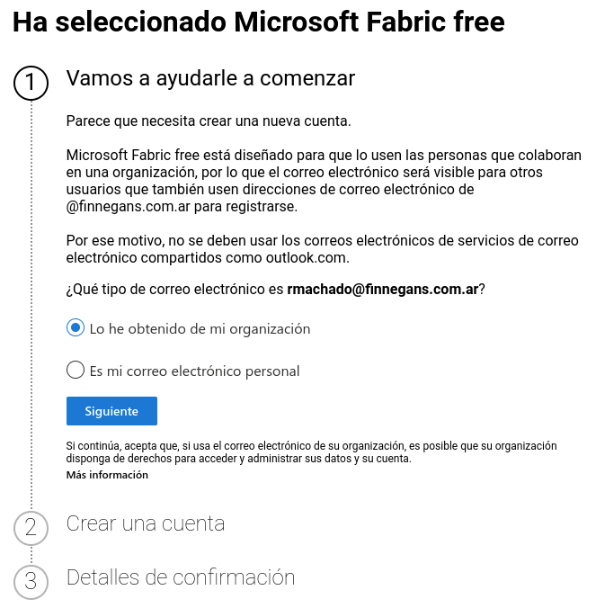Click the "Ha seleccionado Microsoft Fabric free" title
The height and width of the screenshot is (608, 596).
[259, 23]
